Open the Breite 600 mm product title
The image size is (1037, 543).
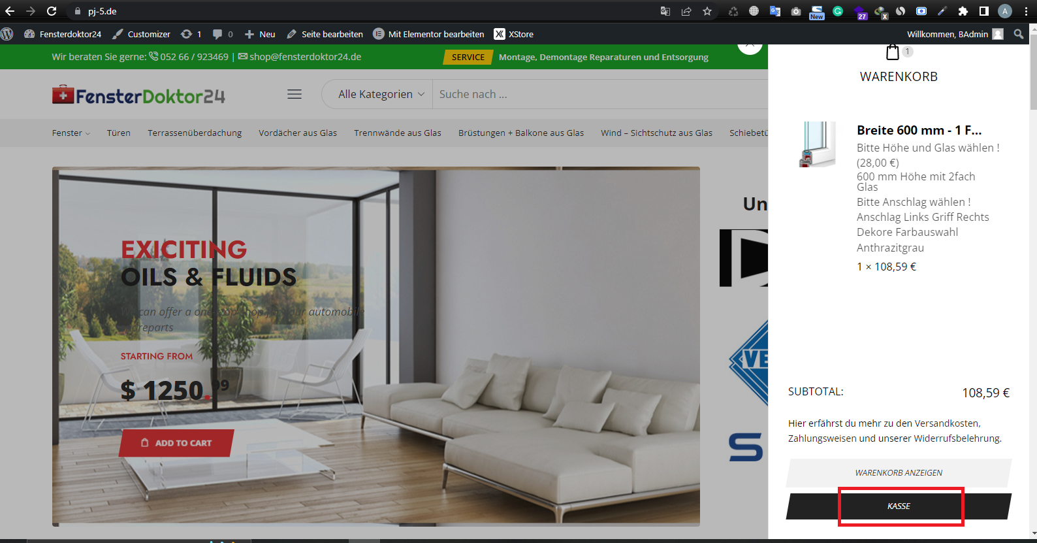pyautogui.click(x=919, y=130)
